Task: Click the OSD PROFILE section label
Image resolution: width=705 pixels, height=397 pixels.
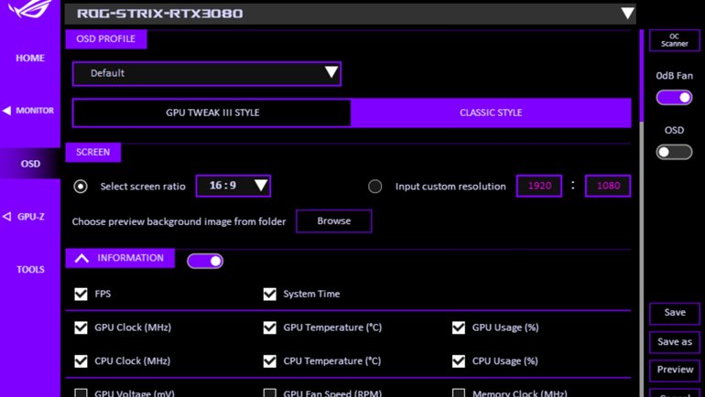Action: (106, 39)
